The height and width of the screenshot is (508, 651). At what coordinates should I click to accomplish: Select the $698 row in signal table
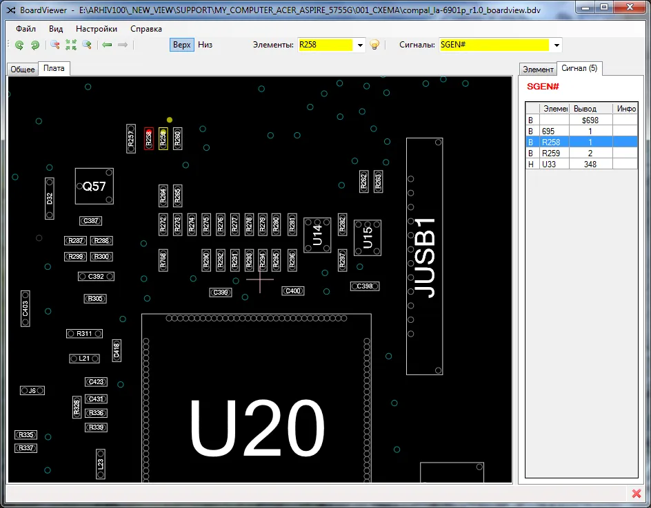(581, 120)
